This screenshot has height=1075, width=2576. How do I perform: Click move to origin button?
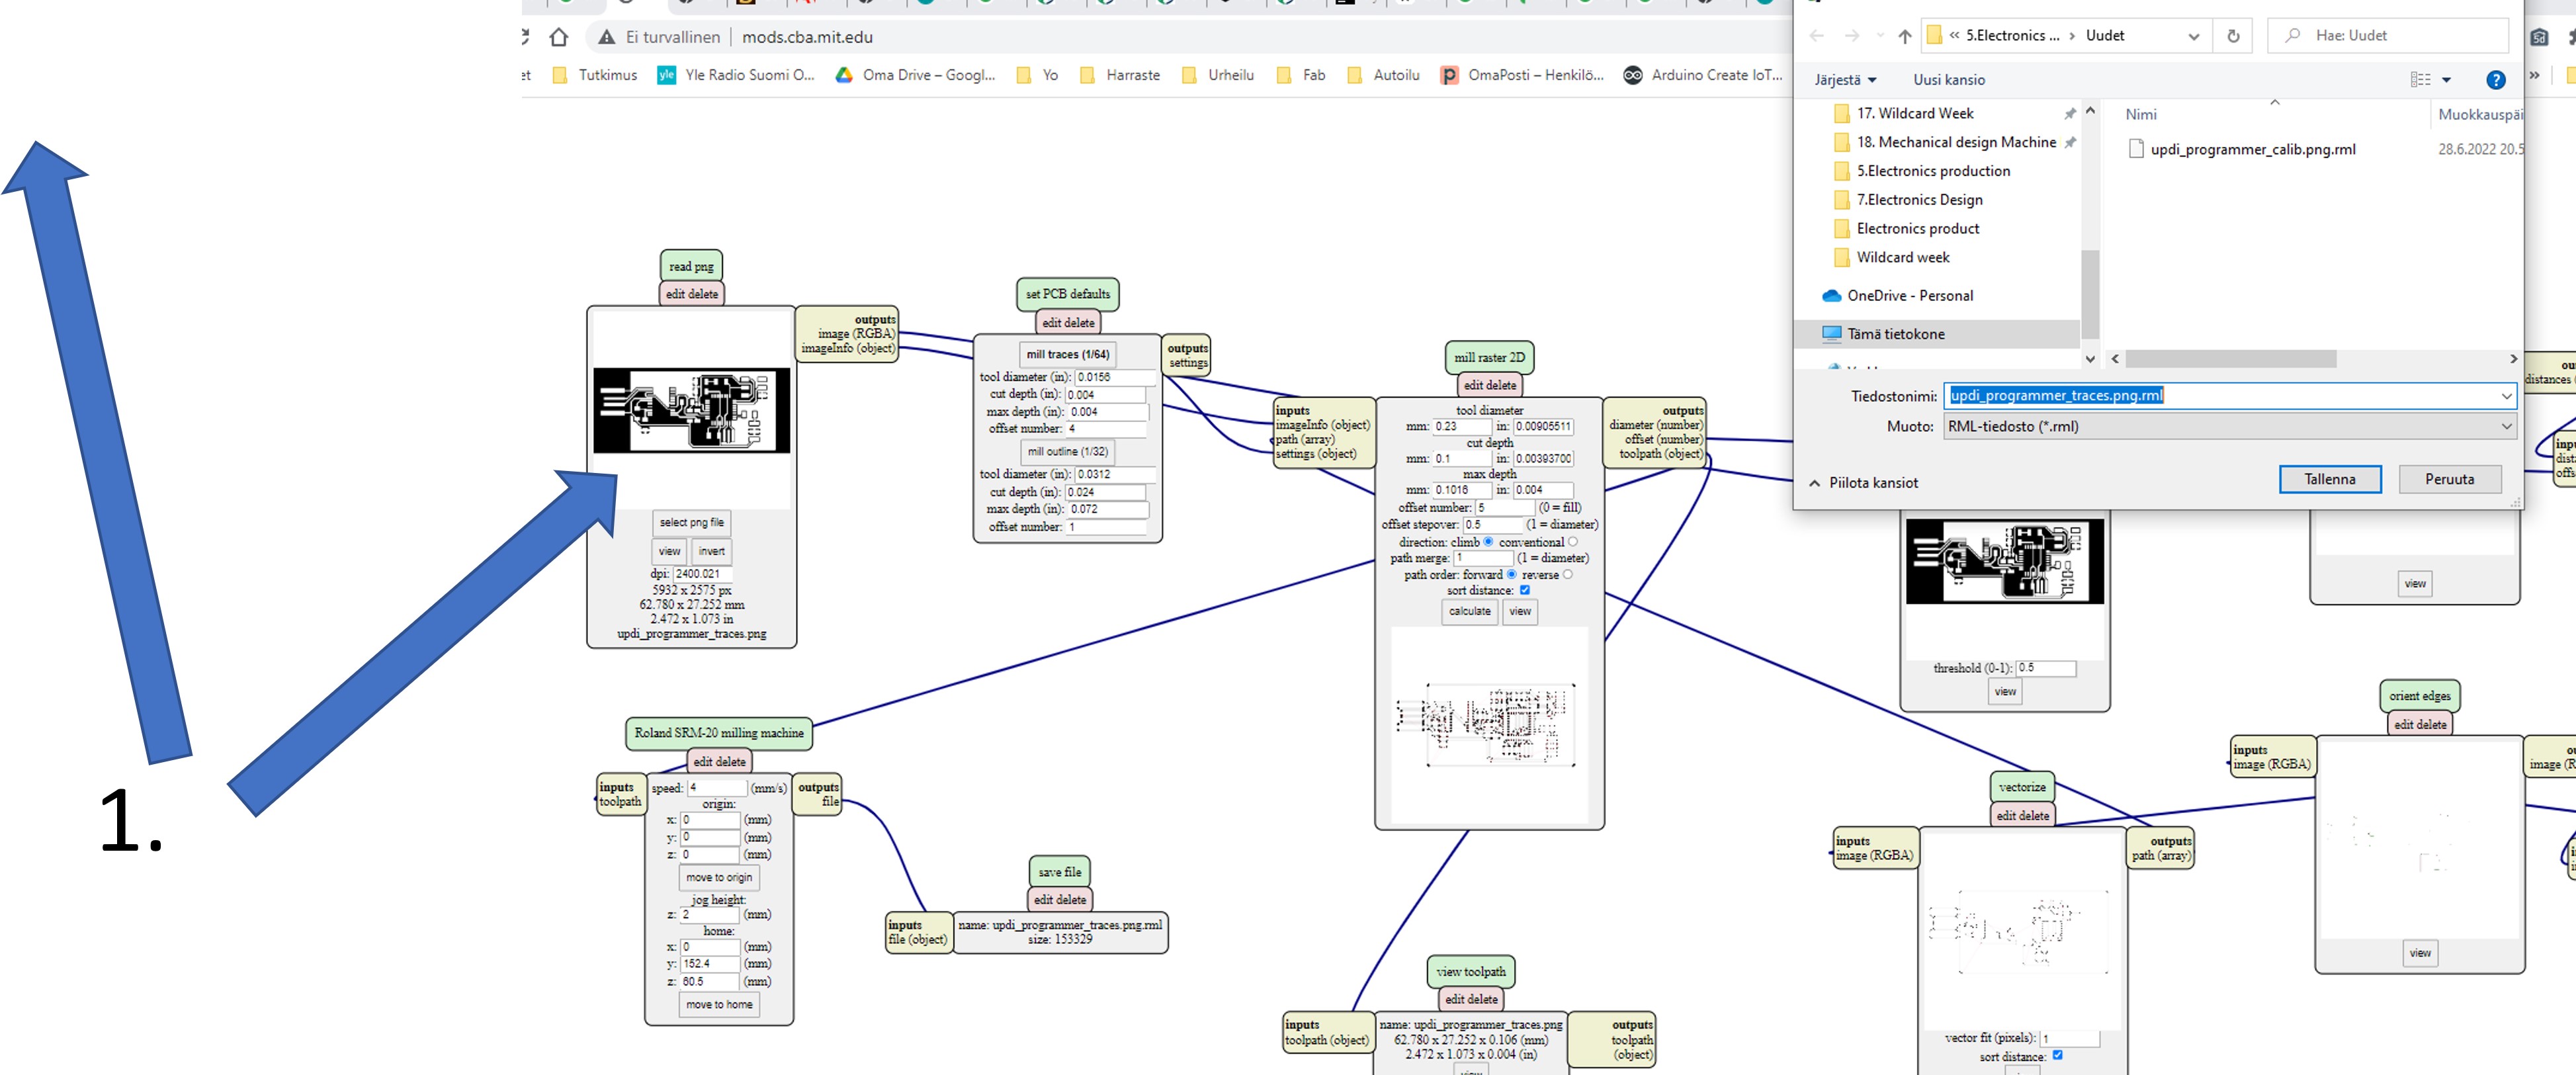coord(718,877)
